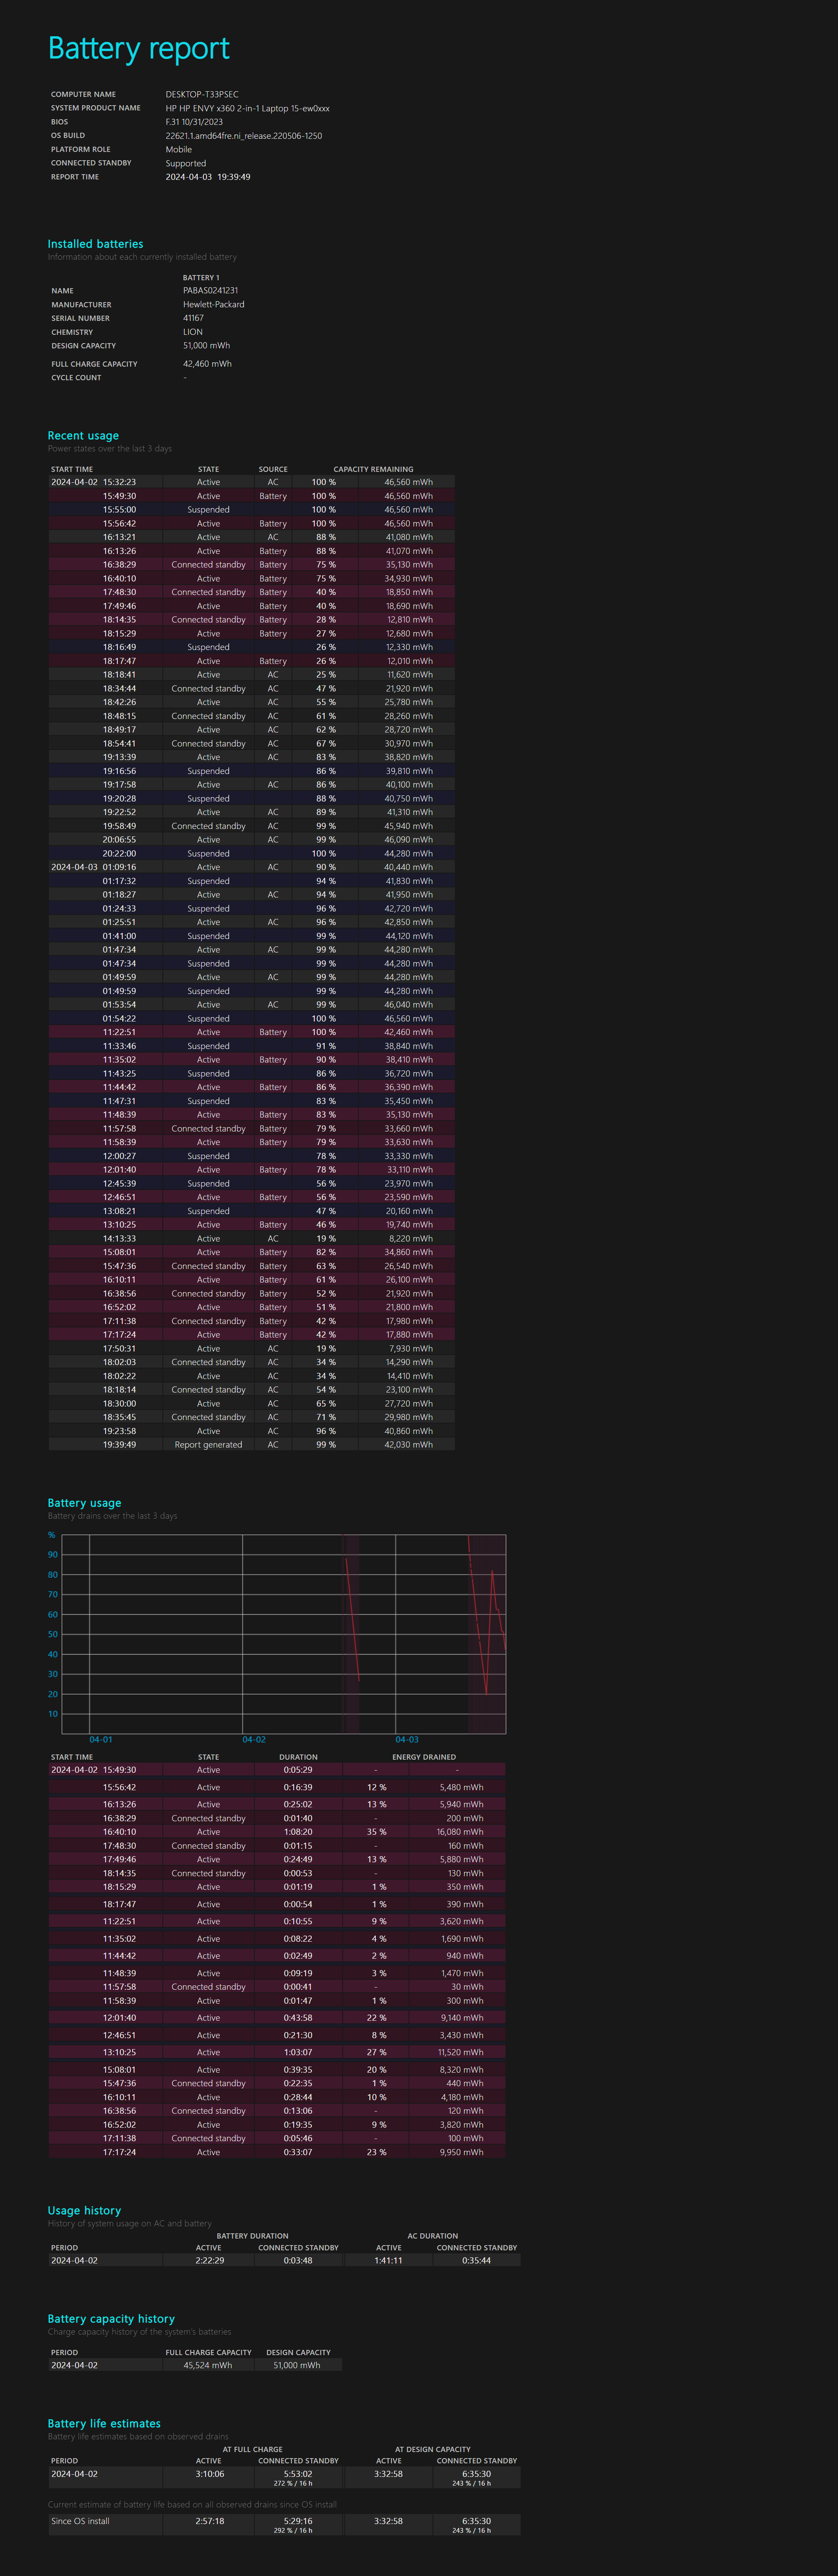Click full charge capacity value under Installed batteries
This screenshot has width=838, height=2576.
click(x=207, y=364)
